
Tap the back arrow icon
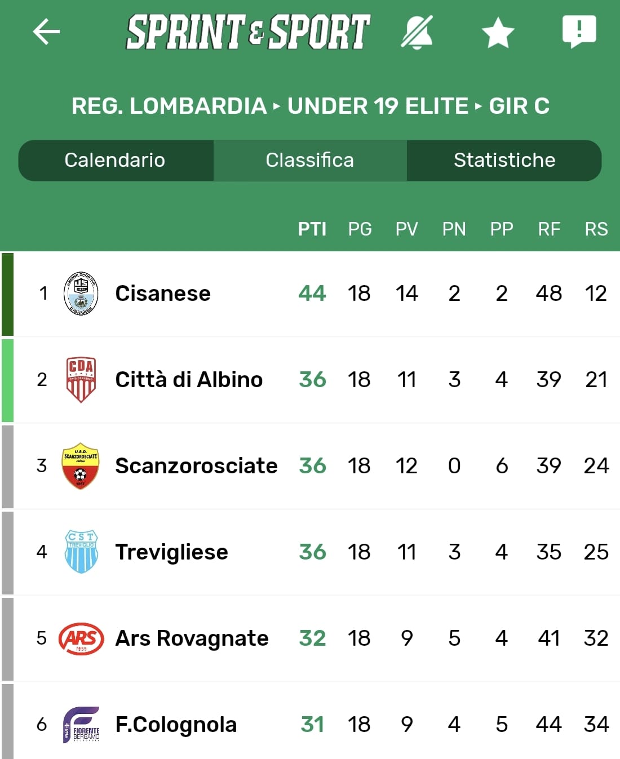(46, 32)
